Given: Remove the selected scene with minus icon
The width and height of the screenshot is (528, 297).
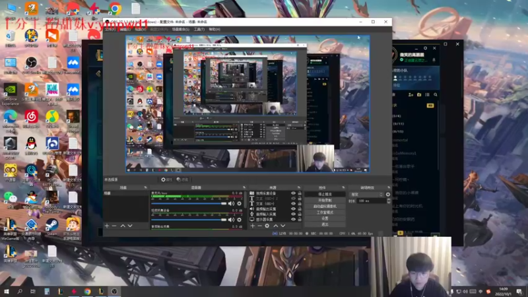Looking at the screenshot, I should (114, 226).
